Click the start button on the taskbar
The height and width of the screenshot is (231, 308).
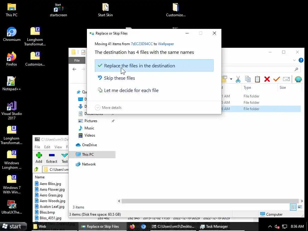pos(13,226)
